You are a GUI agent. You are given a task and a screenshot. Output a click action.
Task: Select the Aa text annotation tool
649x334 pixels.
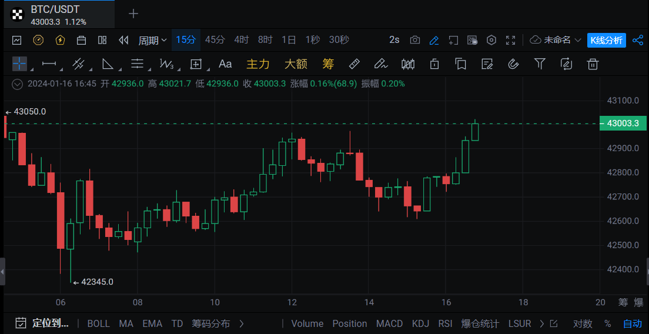click(225, 64)
